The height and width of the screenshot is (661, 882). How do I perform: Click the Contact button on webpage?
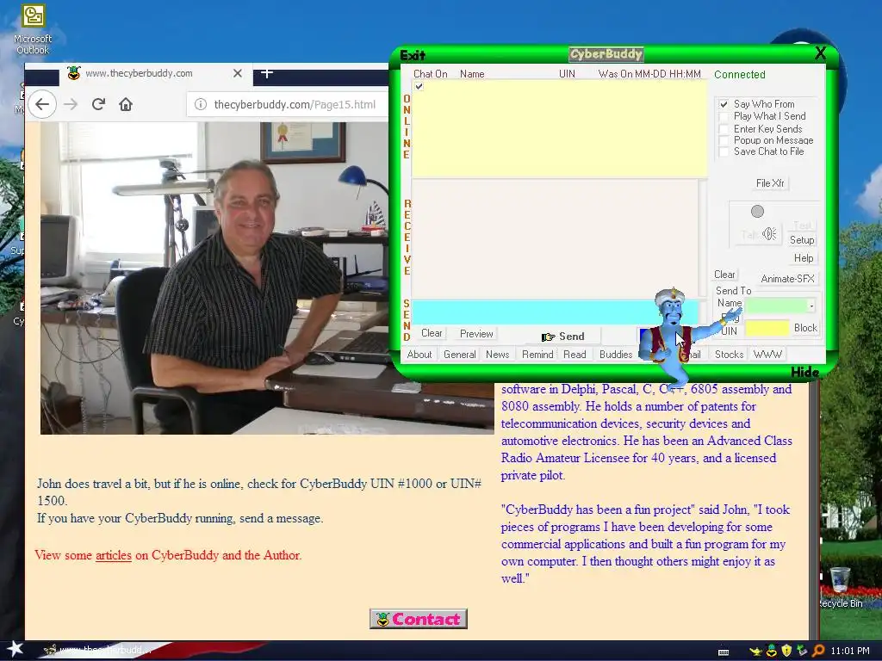click(419, 619)
